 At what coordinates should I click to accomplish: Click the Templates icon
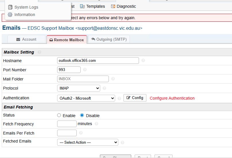click(x=82, y=6)
